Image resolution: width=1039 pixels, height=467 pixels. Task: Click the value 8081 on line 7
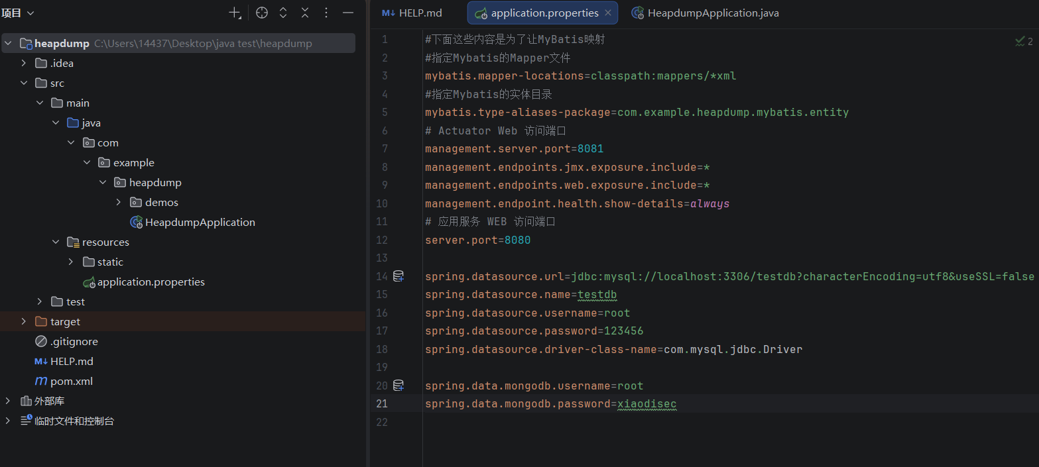591,149
